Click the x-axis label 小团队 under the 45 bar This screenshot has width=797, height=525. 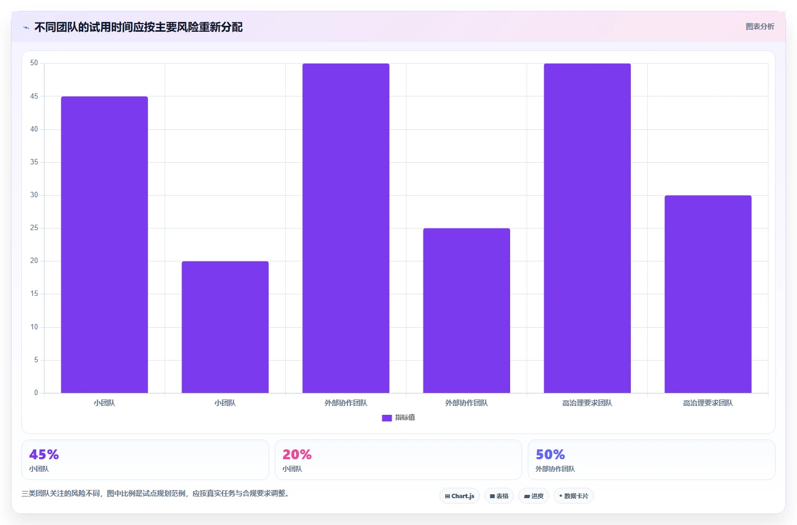104,403
